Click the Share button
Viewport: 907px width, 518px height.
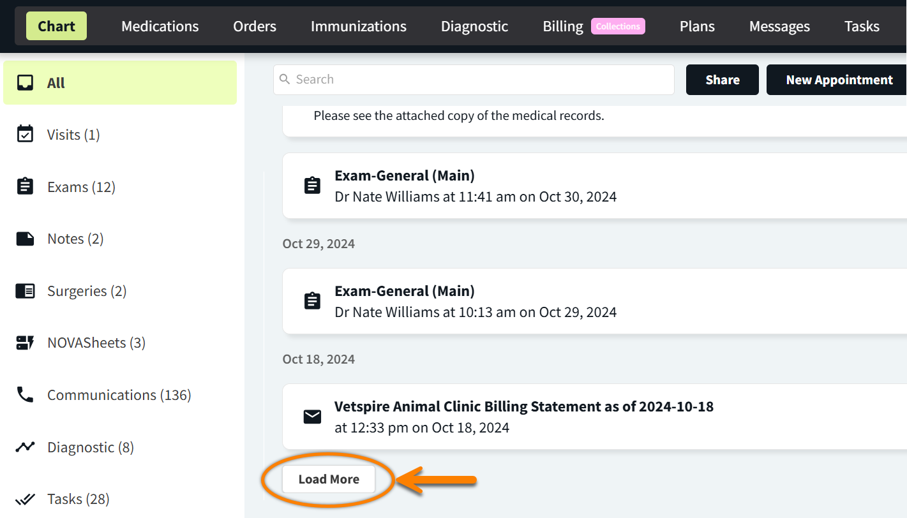pos(723,80)
